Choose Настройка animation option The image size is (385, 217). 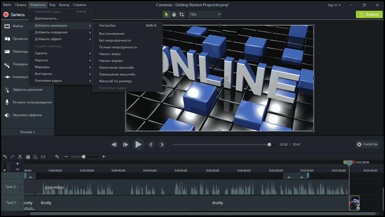pos(127,25)
